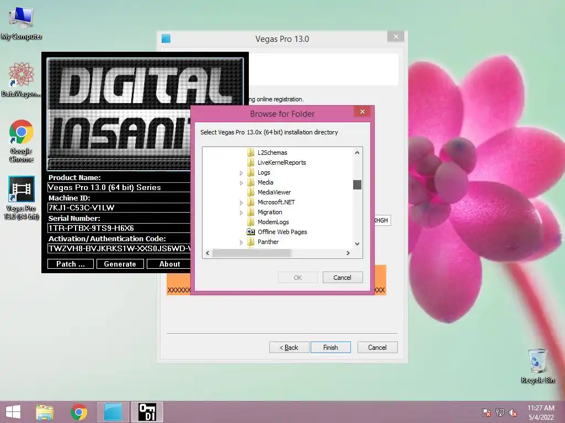Click the folder tree scroll up arrow
Screen dimensions: 565x423
(x=357, y=153)
